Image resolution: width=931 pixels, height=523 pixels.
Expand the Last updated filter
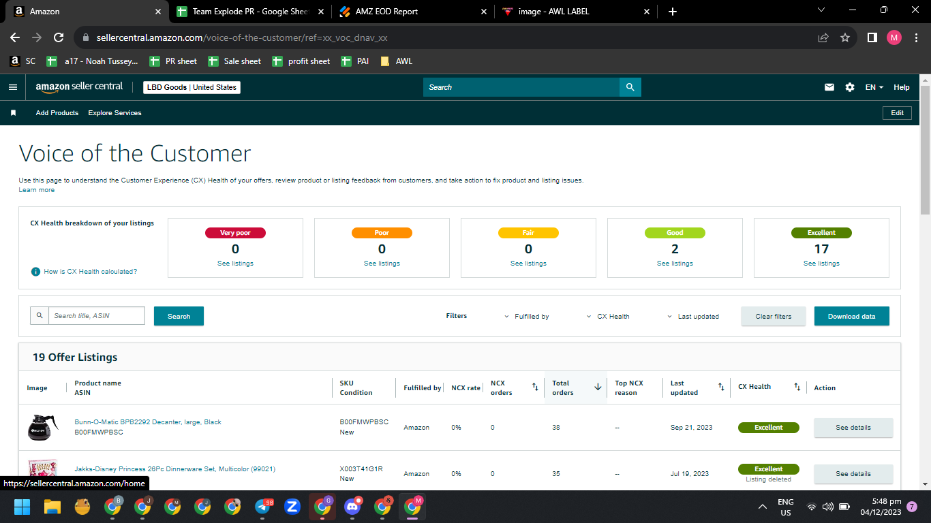coord(693,317)
